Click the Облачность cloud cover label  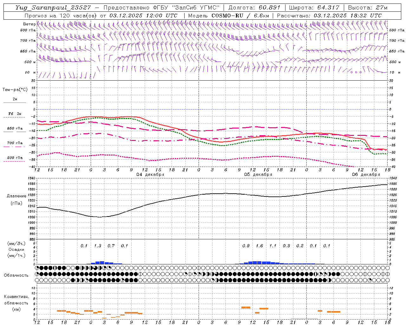click(16, 275)
